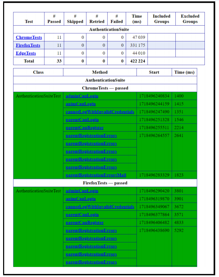Click the 'Excluded Groups' column header
Screen dimensions: 219x277
pyautogui.click(x=190, y=19)
